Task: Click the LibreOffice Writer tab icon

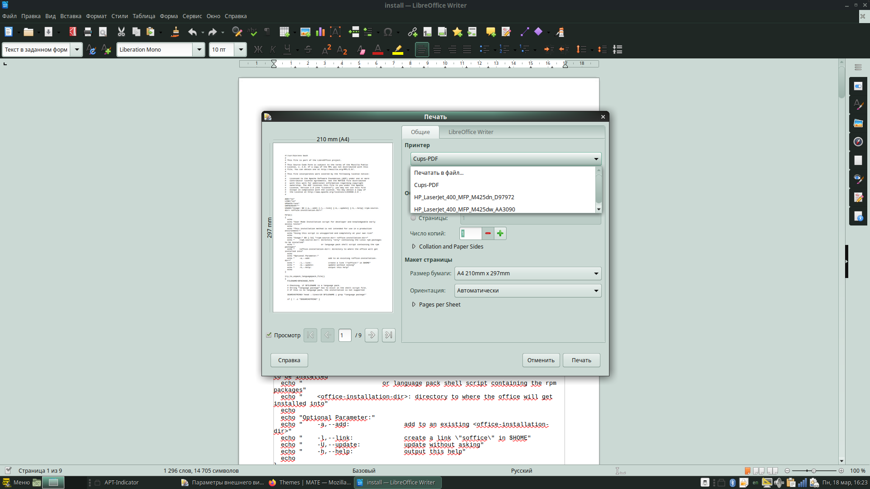Action: 471,132
